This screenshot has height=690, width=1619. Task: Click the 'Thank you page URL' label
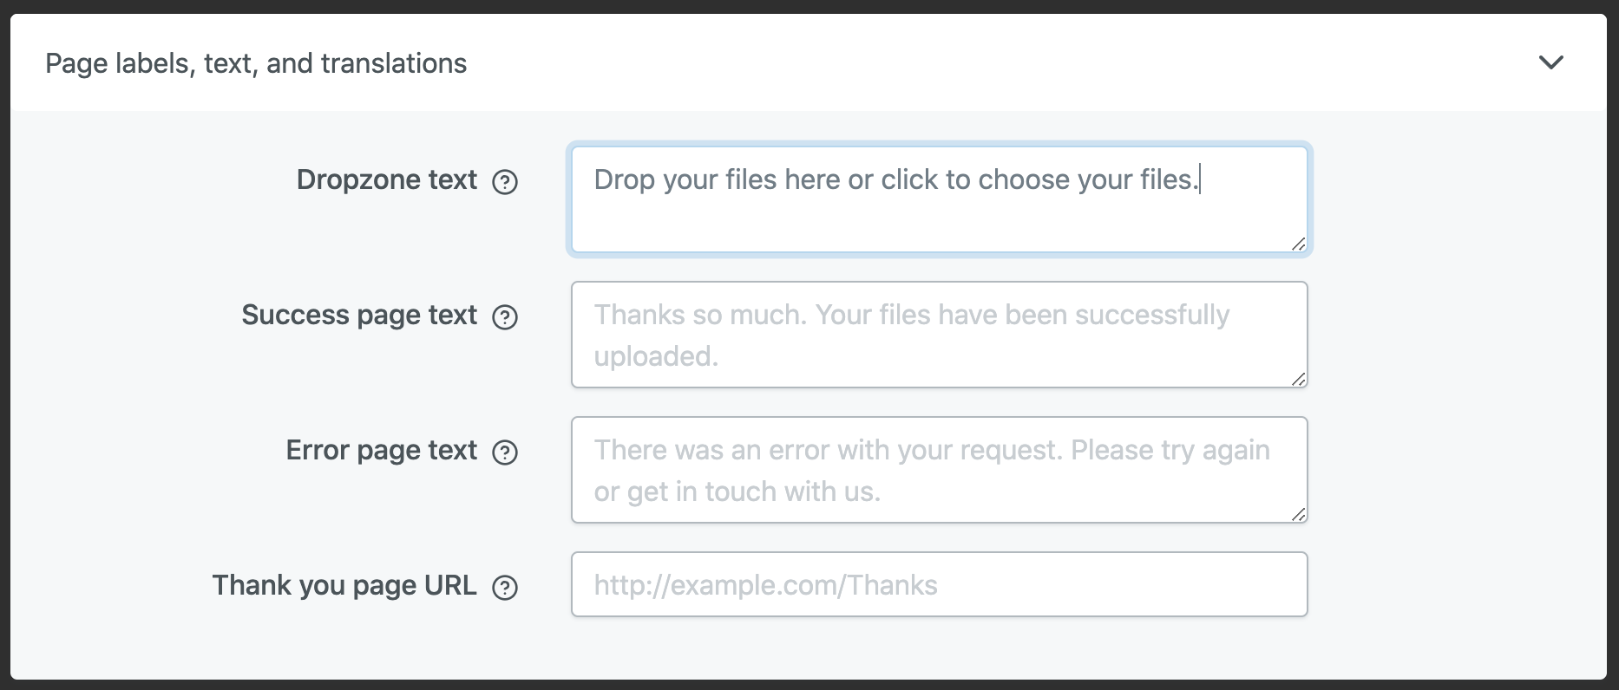pyautogui.click(x=344, y=585)
